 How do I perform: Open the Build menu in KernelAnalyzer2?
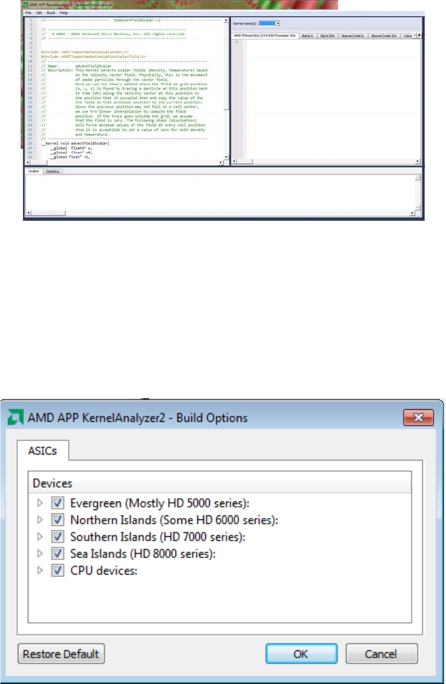pos(51,13)
